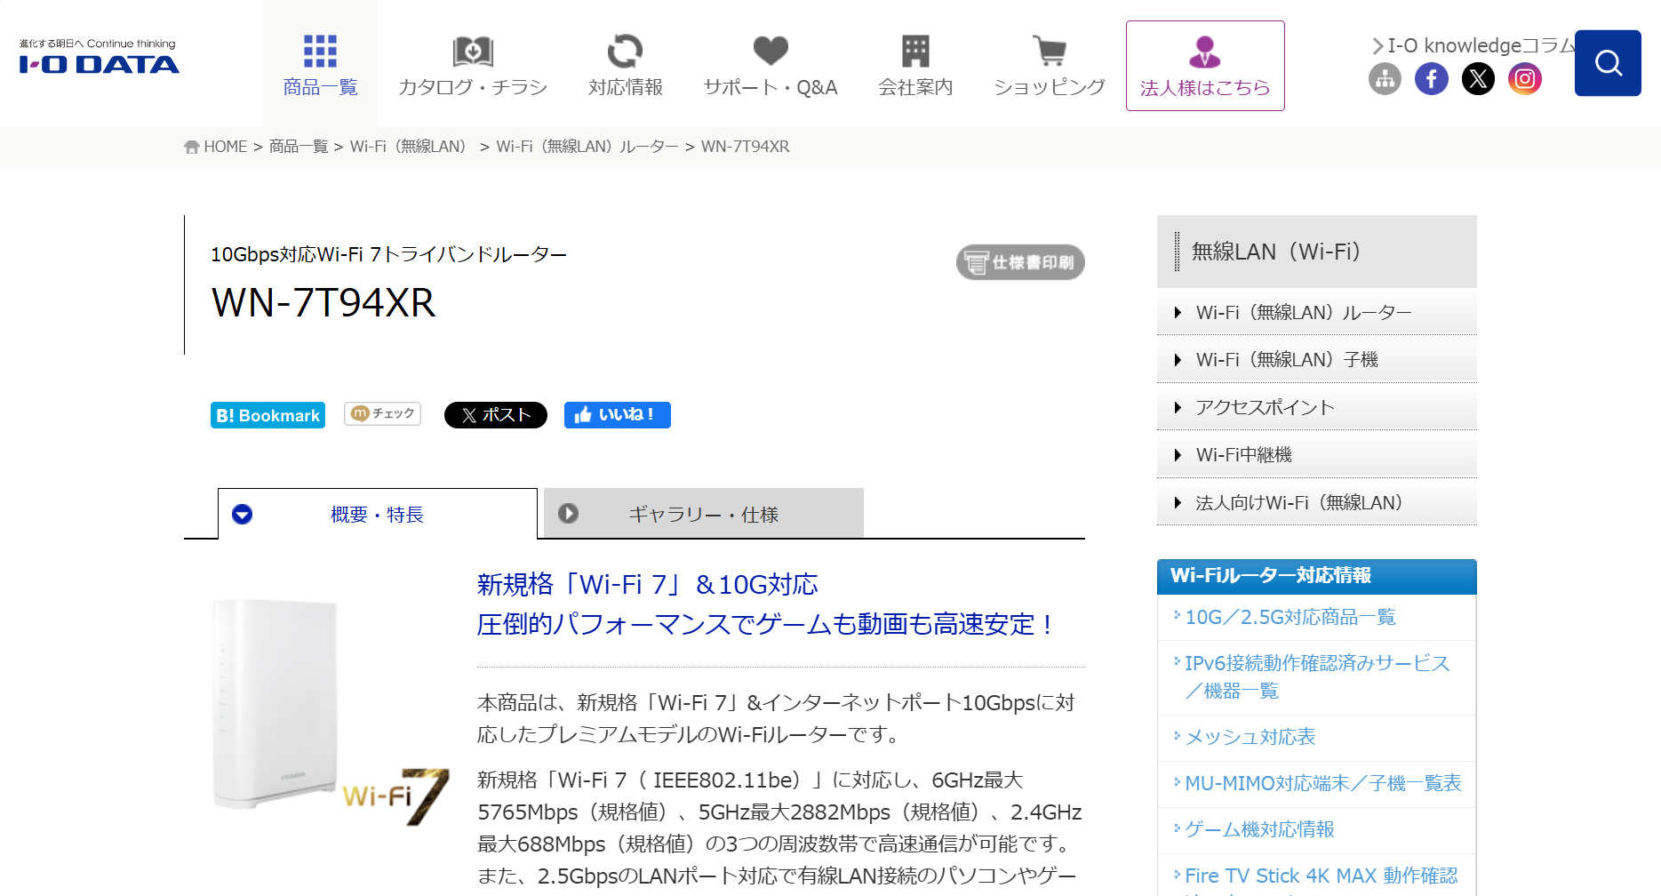Open サポート・Q&A heart icon

(x=771, y=51)
